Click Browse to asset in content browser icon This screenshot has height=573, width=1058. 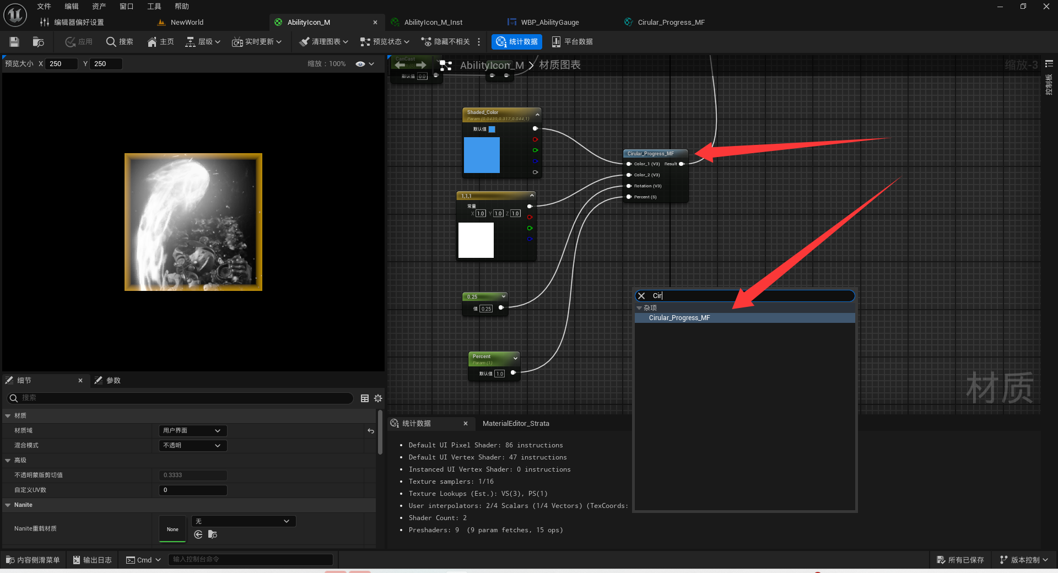38,42
